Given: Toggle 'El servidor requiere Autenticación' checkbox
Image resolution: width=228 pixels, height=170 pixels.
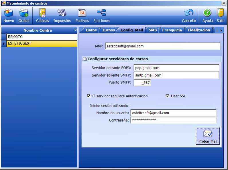Looking at the screenshot, I should (x=89, y=96).
